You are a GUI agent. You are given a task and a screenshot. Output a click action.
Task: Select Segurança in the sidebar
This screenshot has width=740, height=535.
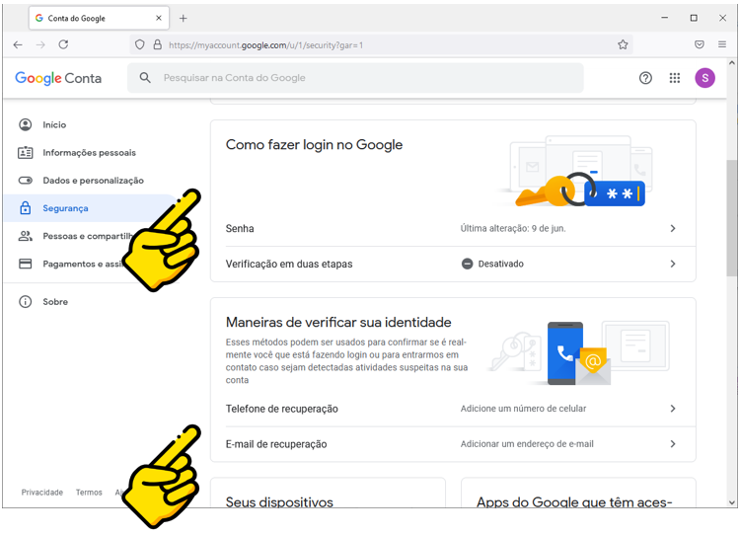coord(90,208)
